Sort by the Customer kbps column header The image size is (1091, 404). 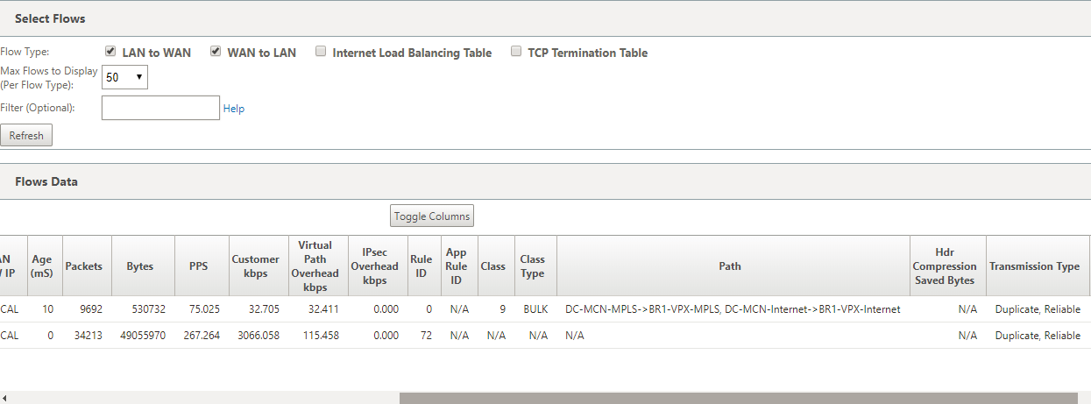pos(256,266)
